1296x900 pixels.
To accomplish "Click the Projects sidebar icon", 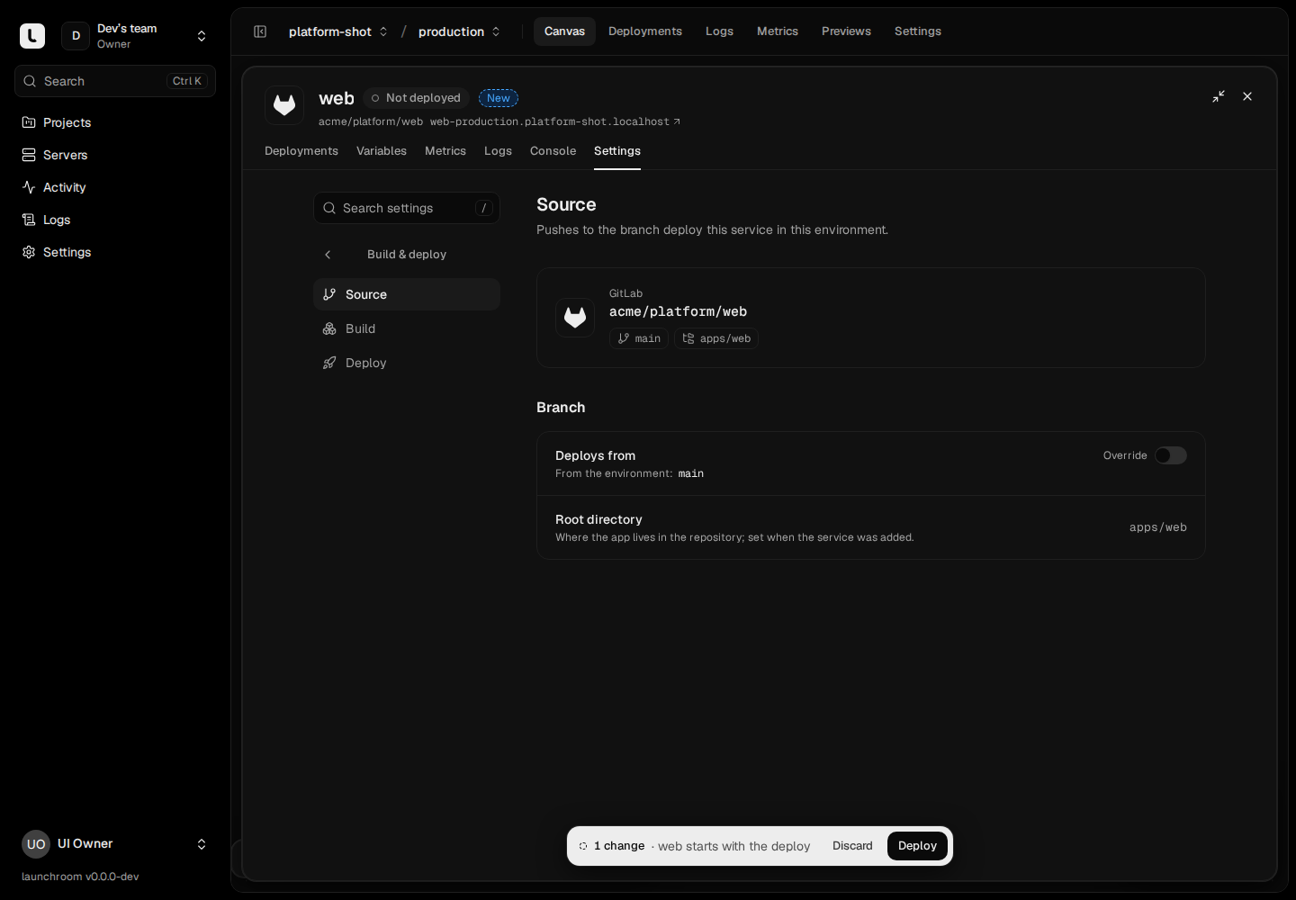I will coord(29,122).
